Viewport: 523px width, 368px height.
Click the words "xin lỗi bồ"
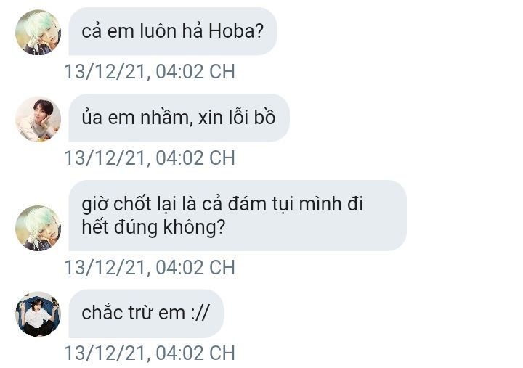click(237, 118)
